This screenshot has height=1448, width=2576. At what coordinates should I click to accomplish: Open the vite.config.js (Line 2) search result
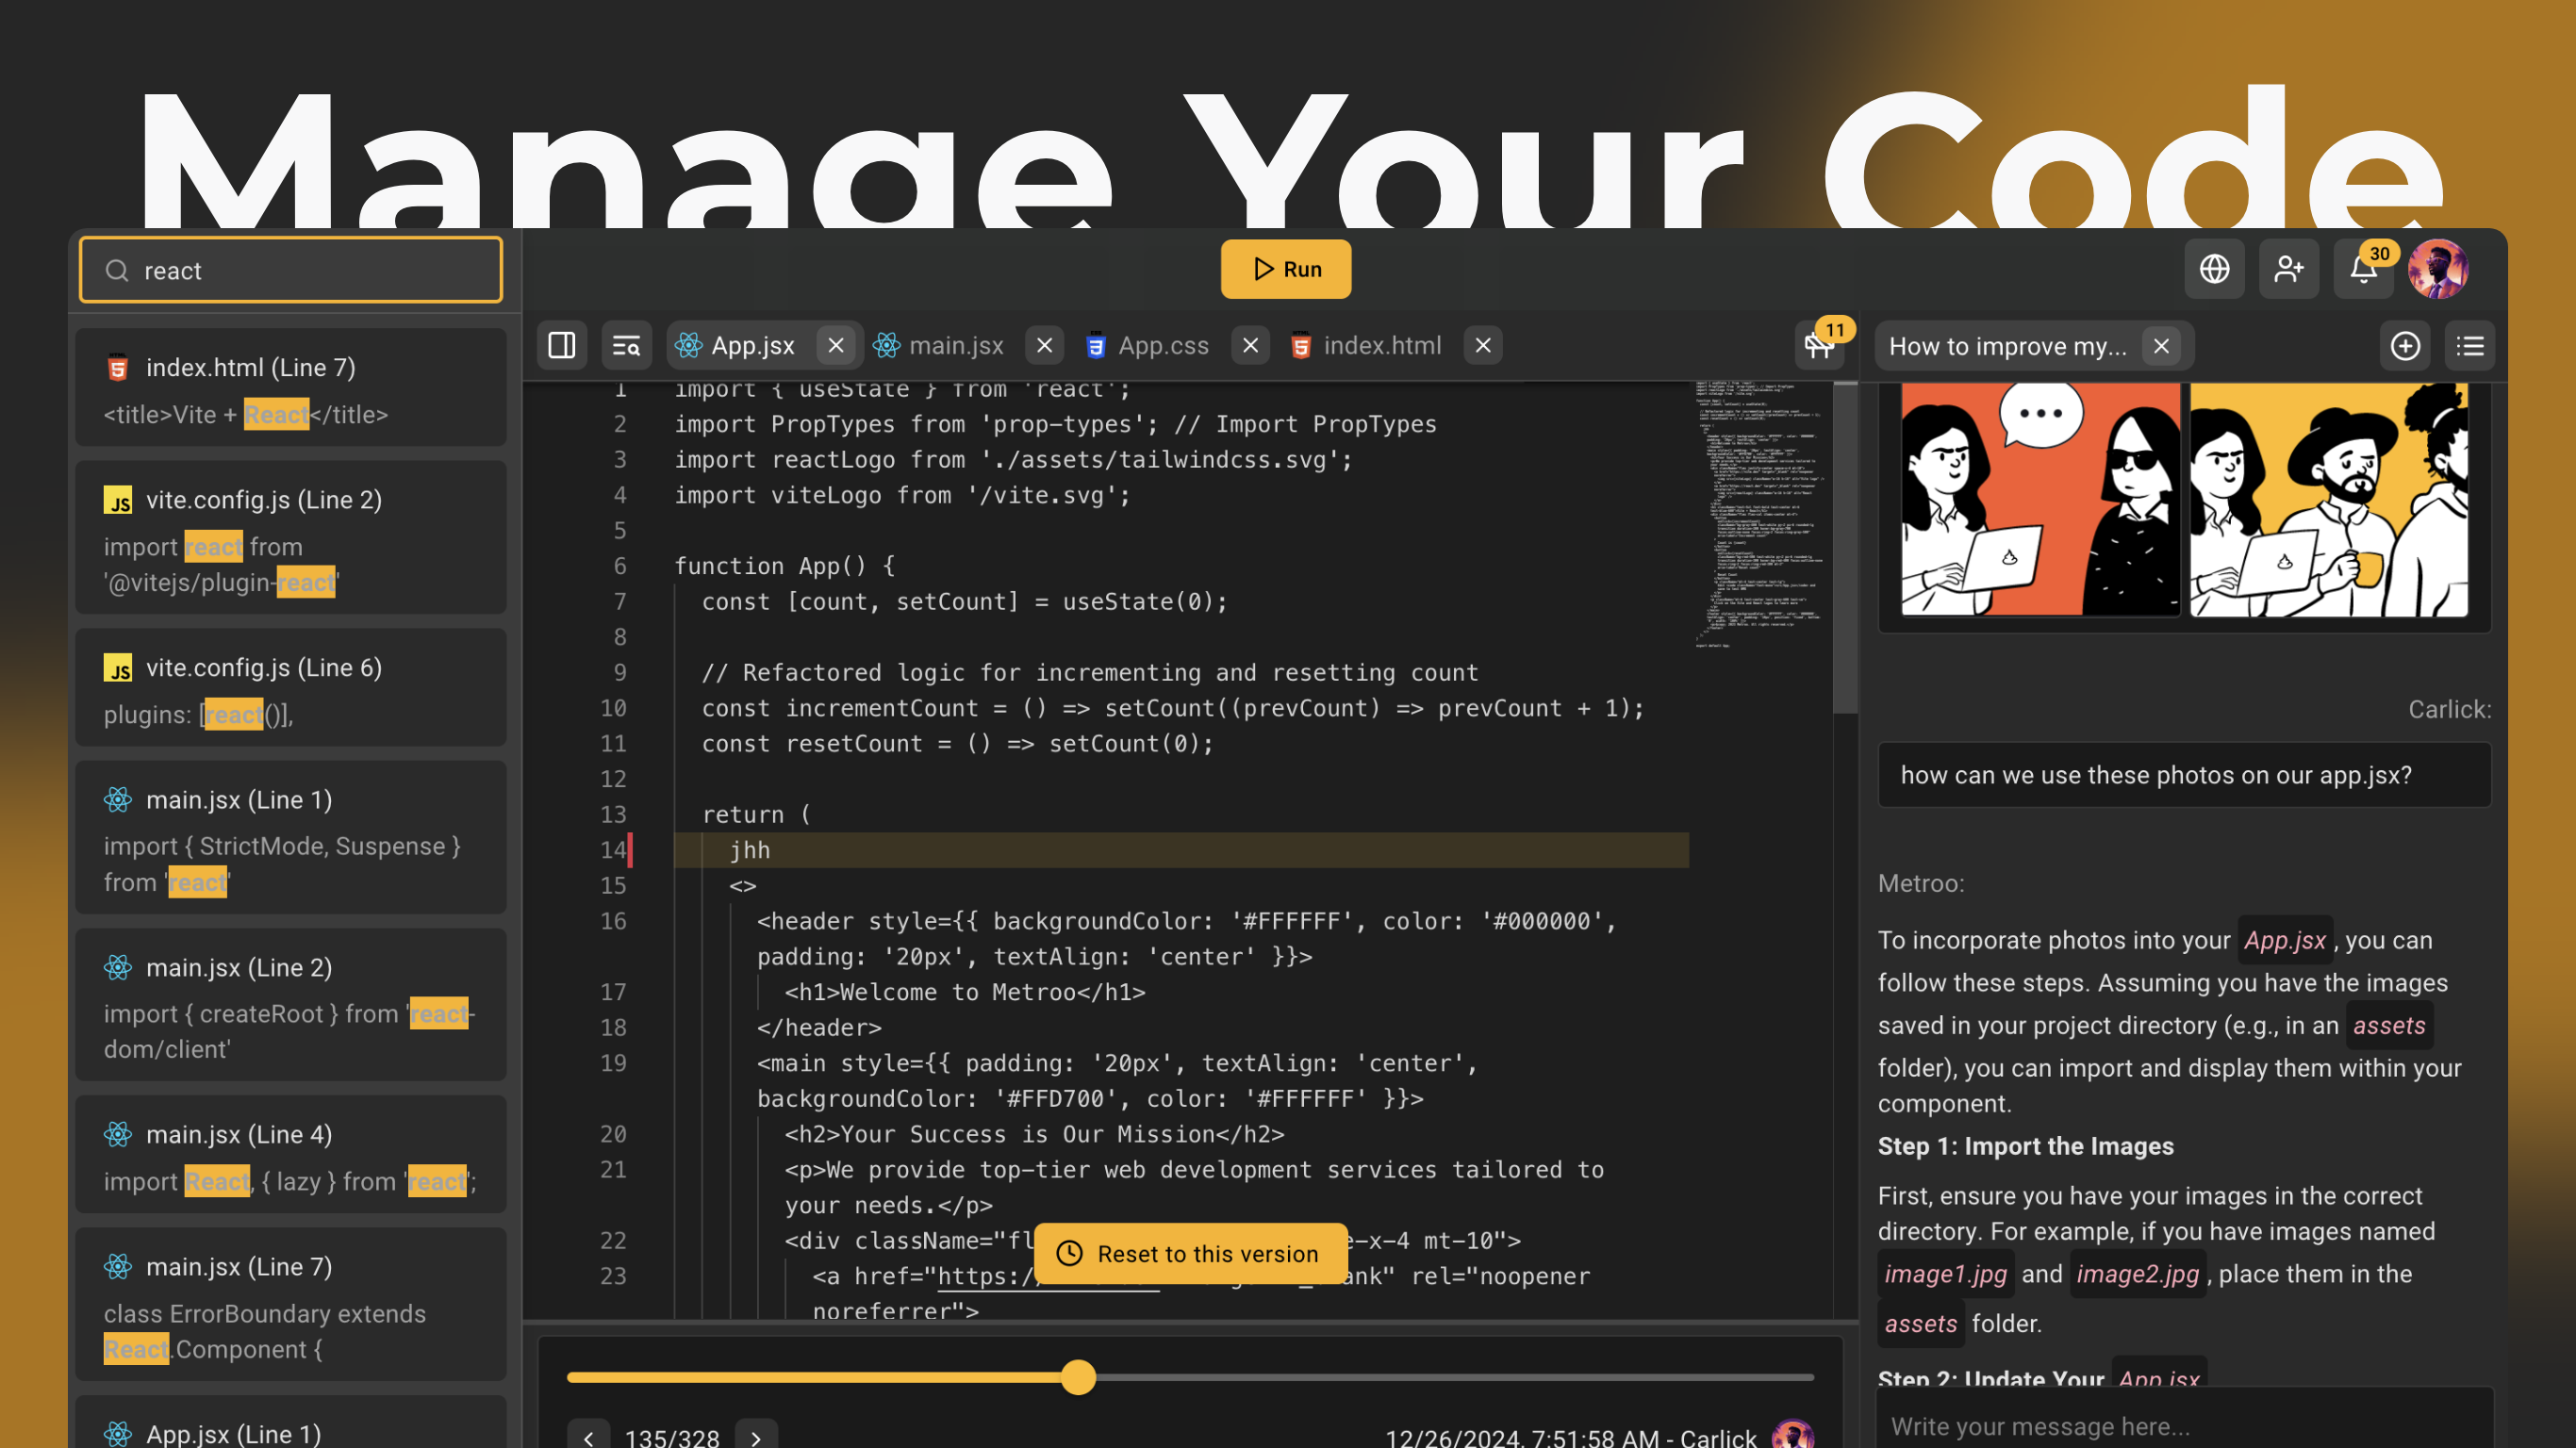[291, 538]
